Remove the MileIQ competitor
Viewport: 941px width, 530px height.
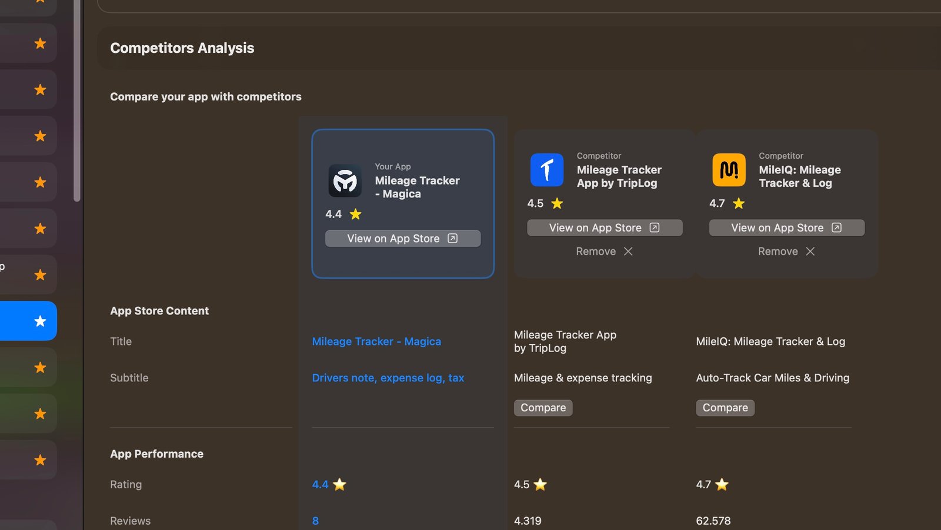tap(787, 251)
